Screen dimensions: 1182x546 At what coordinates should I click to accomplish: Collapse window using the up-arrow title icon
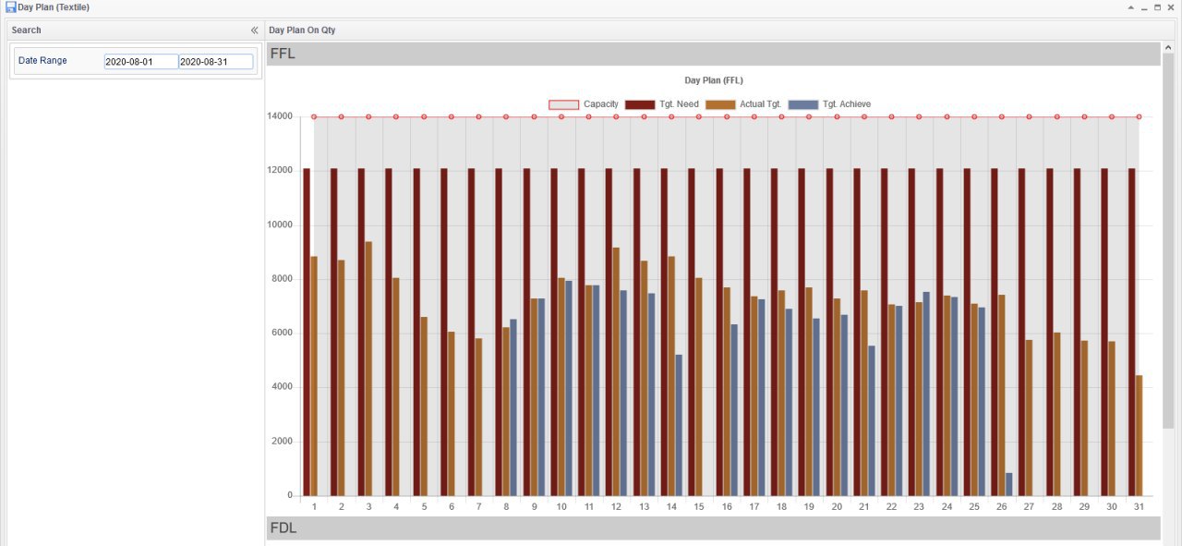[x=1130, y=7]
